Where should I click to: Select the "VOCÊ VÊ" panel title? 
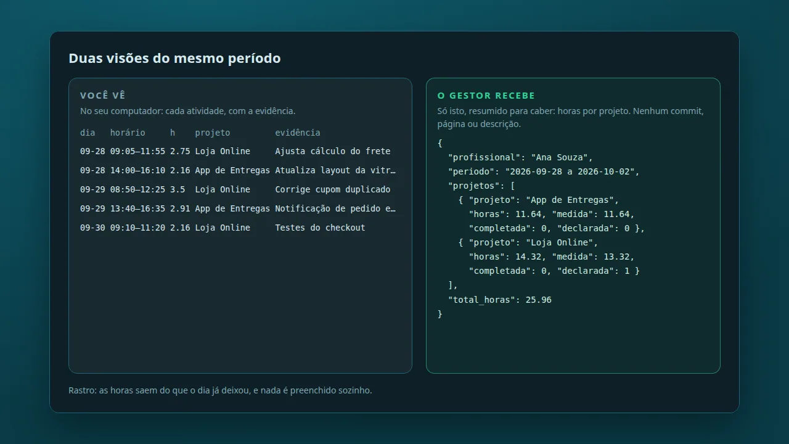103,96
